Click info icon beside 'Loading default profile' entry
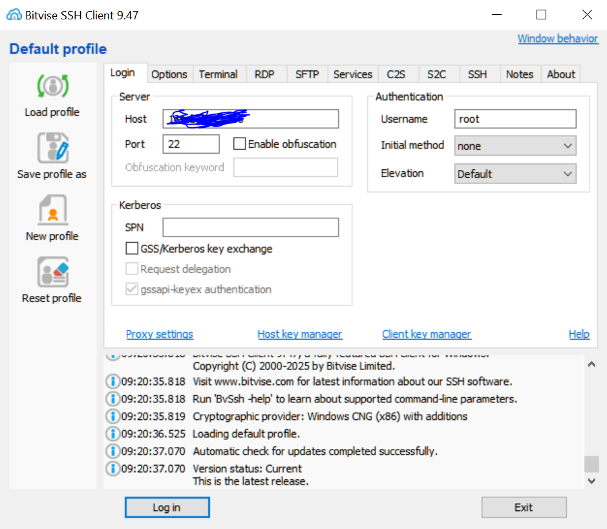The height and width of the screenshot is (529, 607). pyautogui.click(x=112, y=433)
